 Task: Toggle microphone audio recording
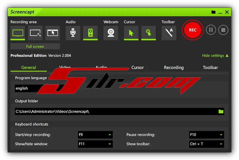(73, 33)
